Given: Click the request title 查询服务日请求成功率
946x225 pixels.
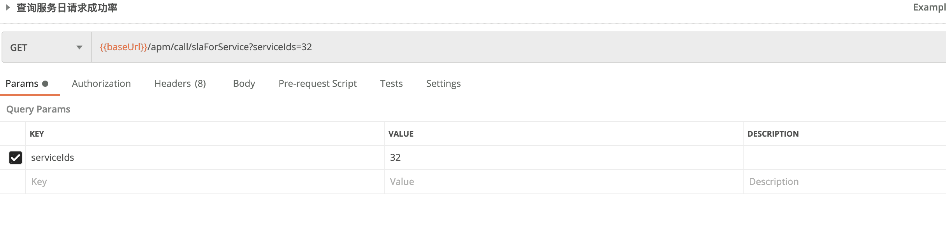Looking at the screenshot, I should [67, 8].
